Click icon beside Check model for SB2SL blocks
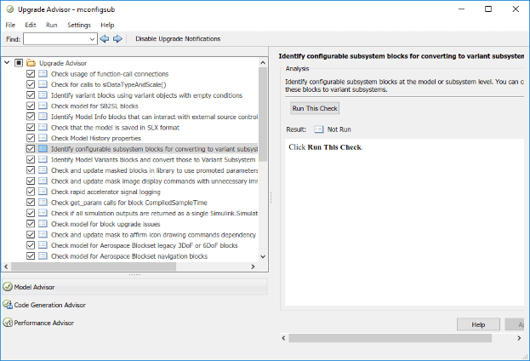 (43, 106)
